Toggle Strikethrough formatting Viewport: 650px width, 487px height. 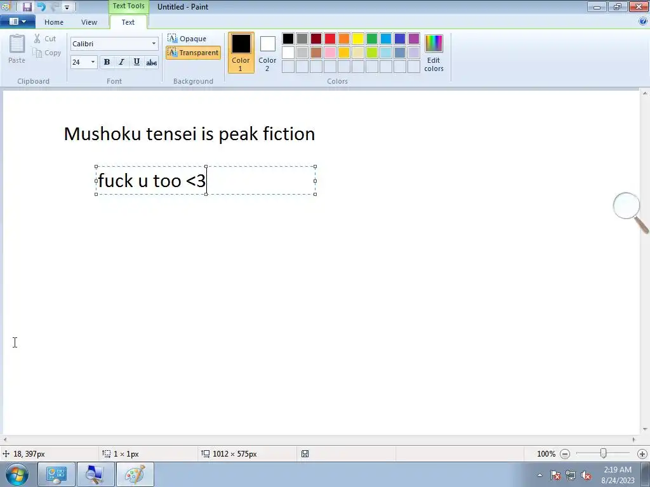[152, 62]
